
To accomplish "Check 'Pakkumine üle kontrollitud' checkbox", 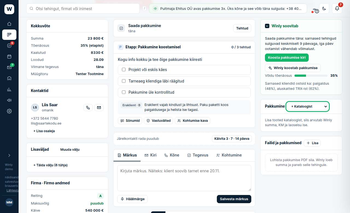I will point(124,92).
